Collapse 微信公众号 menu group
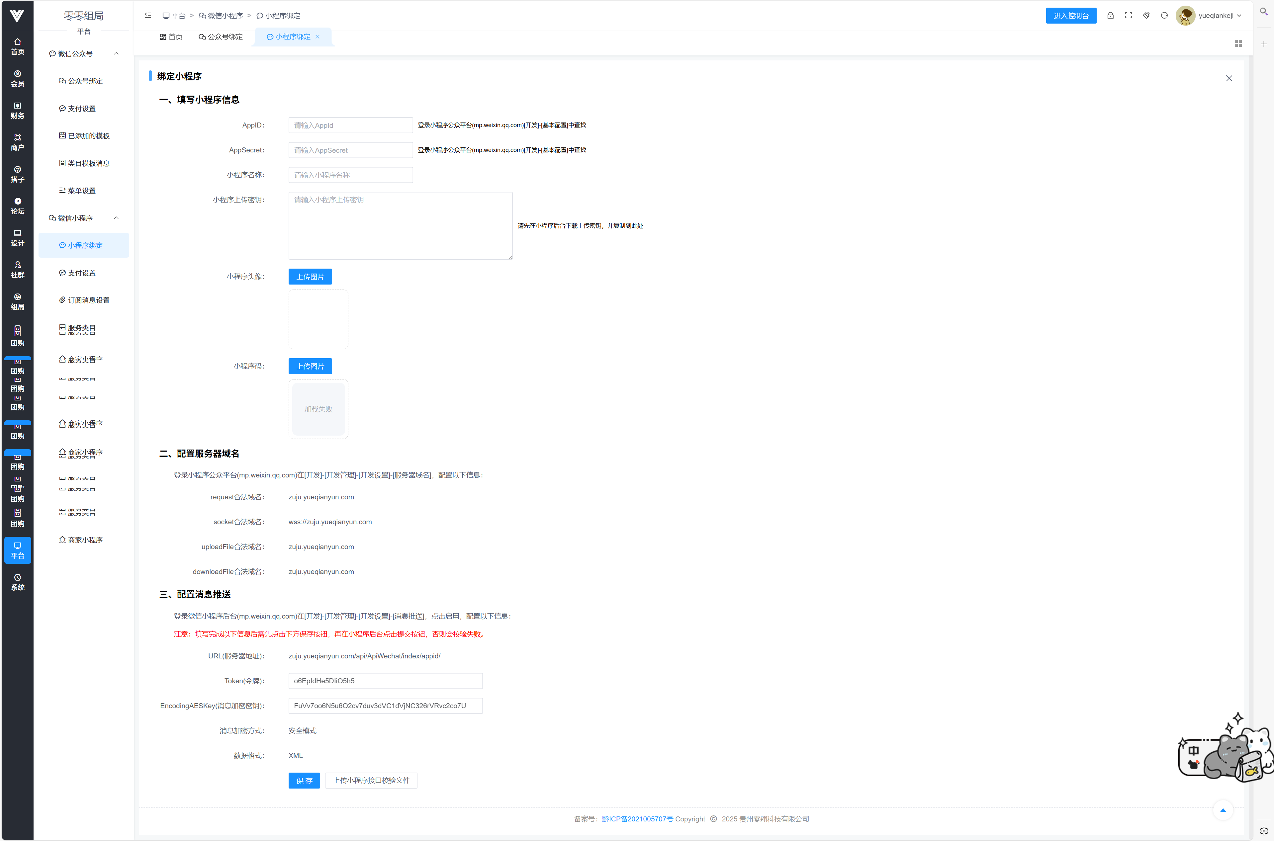Image resolution: width=1274 pixels, height=841 pixels. tap(116, 54)
